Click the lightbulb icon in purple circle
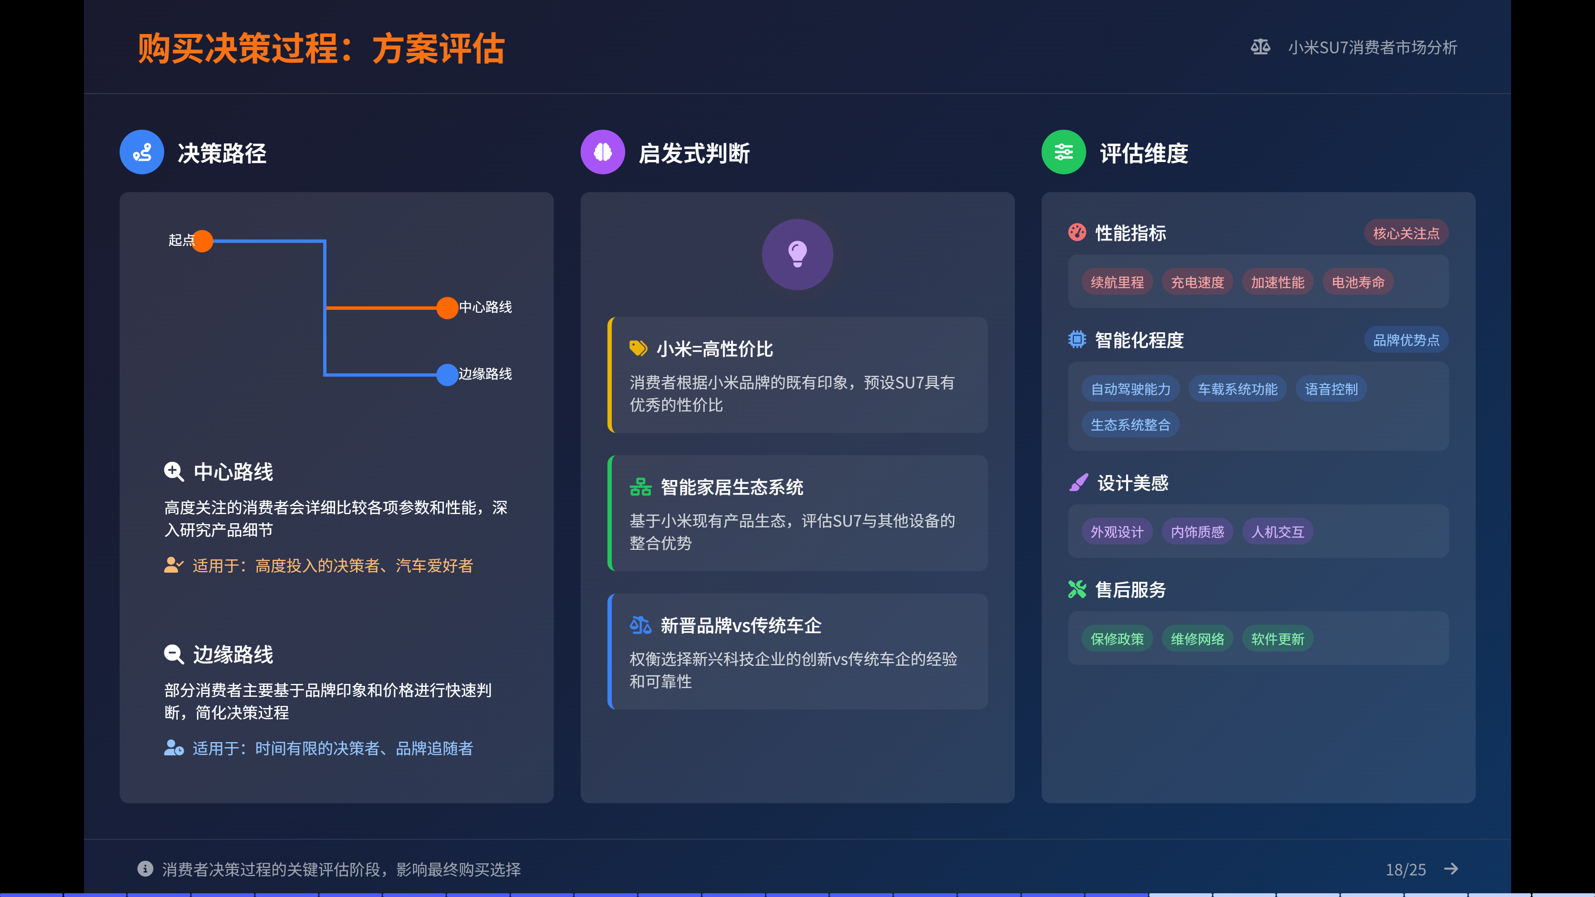This screenshot has width=1595, height=897. [797, 255]
